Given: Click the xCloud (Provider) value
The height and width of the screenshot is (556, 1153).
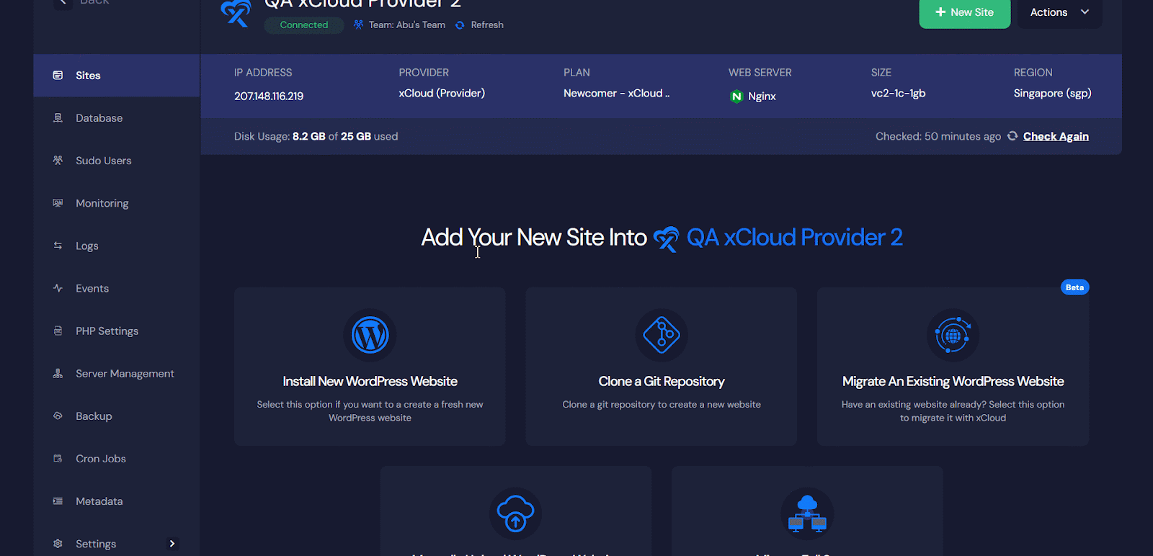Looking at the screenshot, I should coord(442,94).
